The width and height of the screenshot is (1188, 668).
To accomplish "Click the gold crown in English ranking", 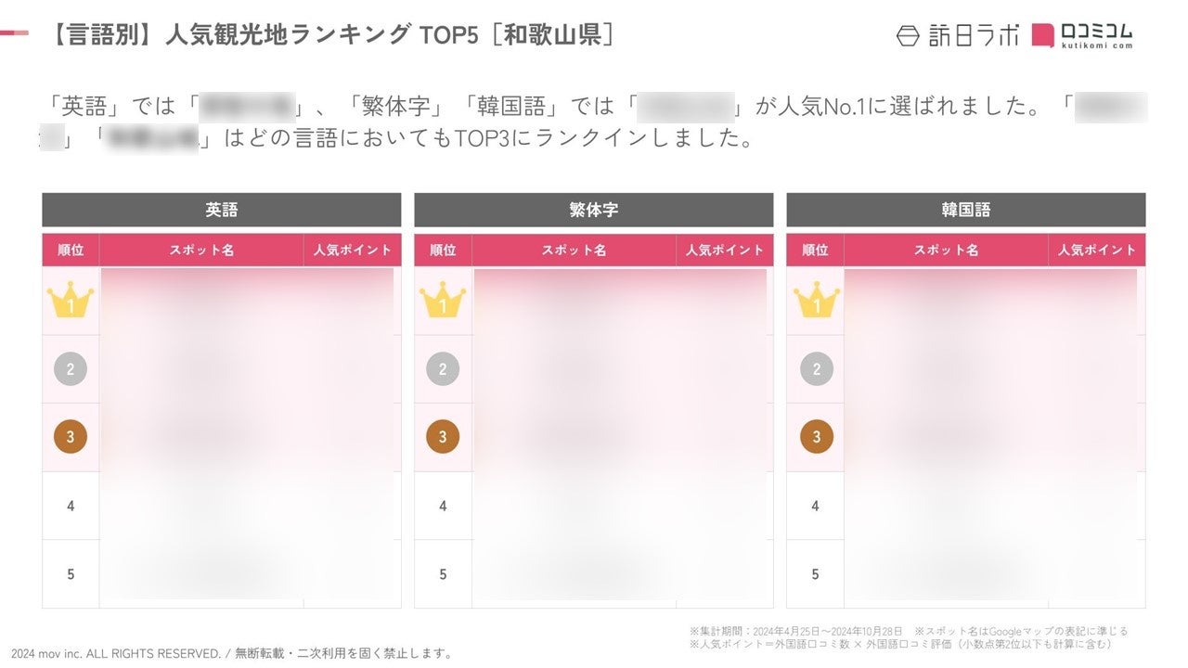I will point(71,302).
